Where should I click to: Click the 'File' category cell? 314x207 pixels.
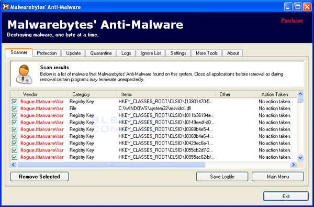pyautogui.click(x=73, y=108)
